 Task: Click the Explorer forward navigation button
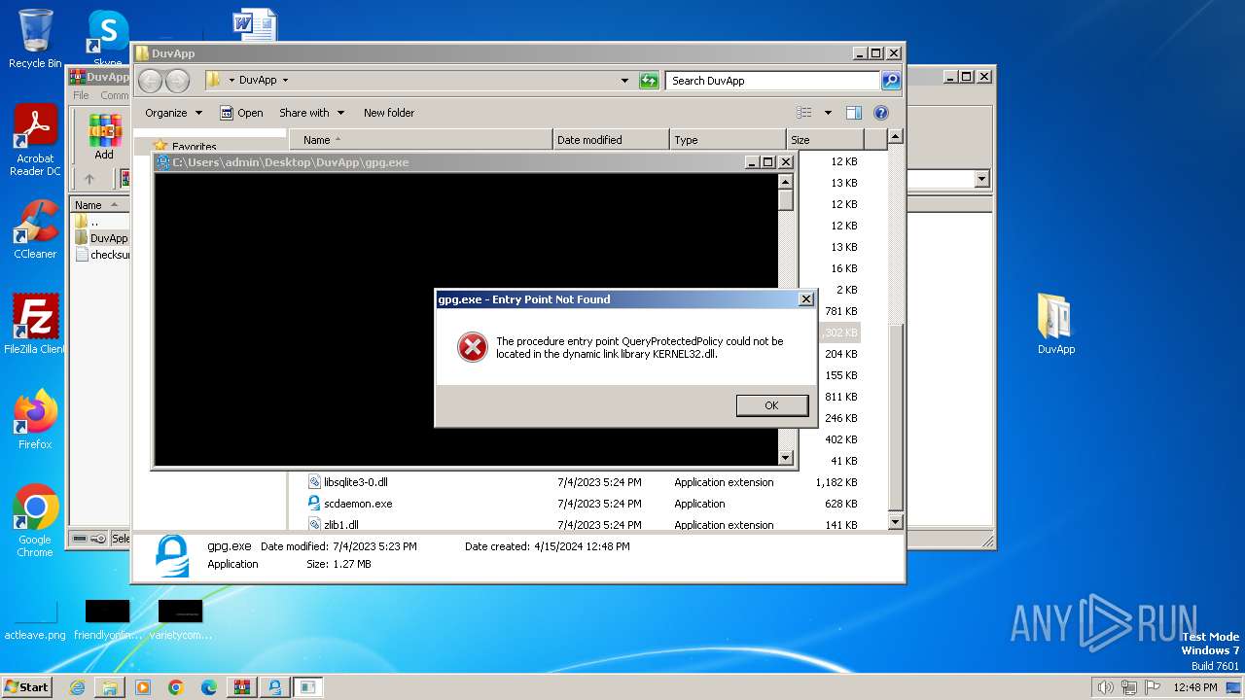[x=177, y=81]
